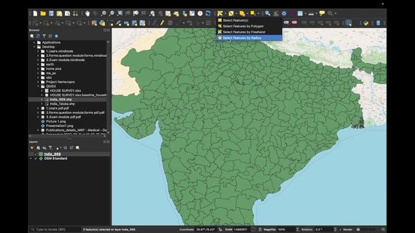
Task: Open the attribute table icon
Action: (x=300, y=13)
